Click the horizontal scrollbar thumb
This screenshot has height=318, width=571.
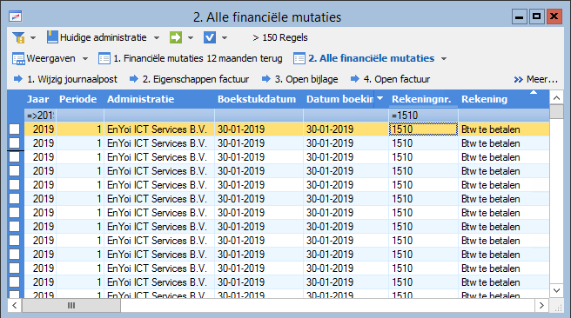point(71,305)
